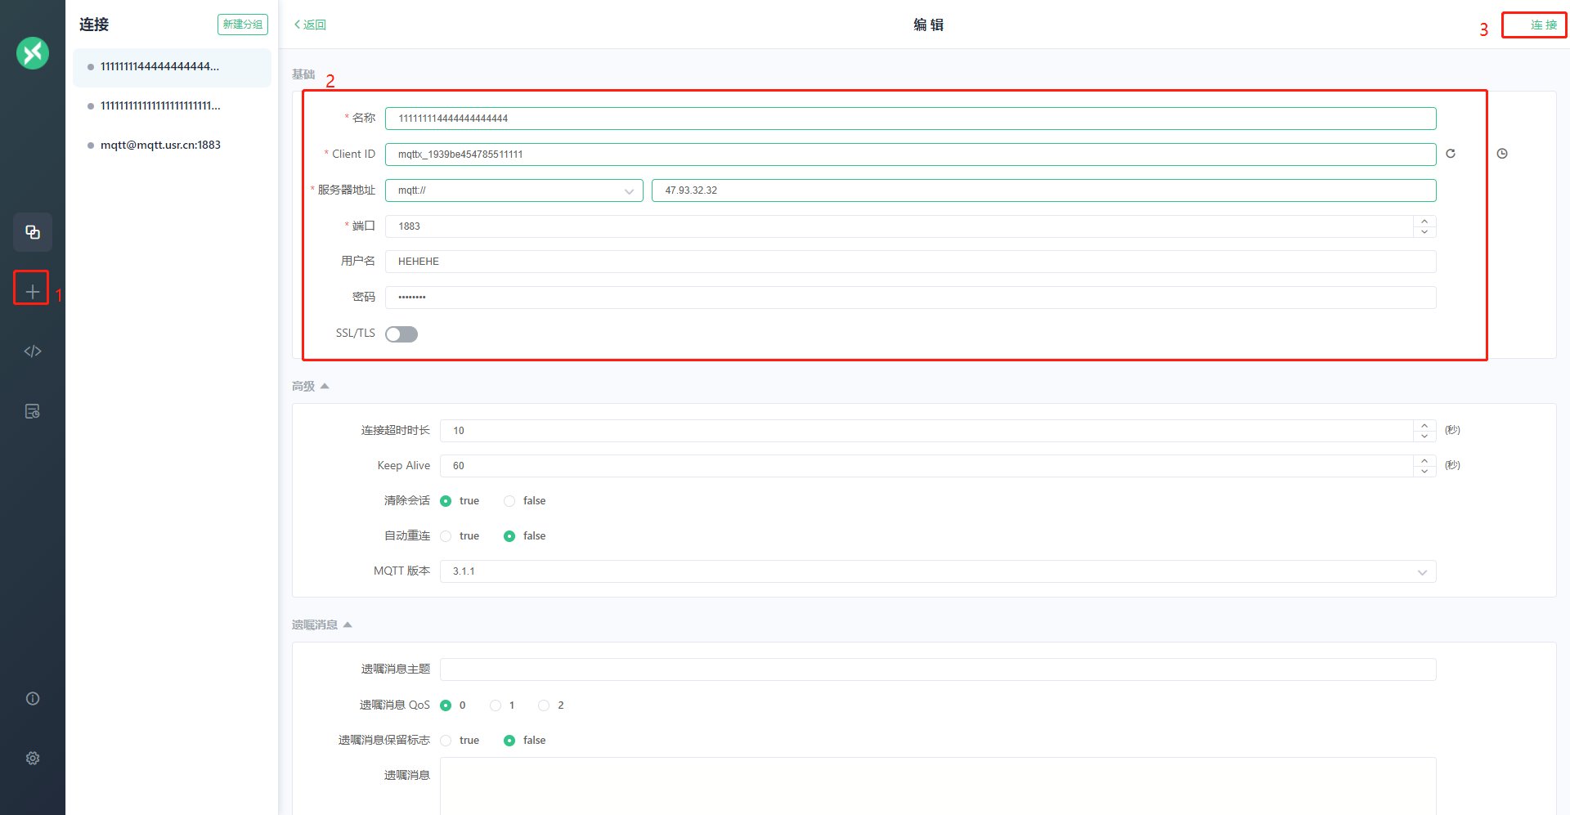Viewport: 1570px width, 815px height.
Task: Toggle the SSL/TLS switch
Action: (401, 334)
